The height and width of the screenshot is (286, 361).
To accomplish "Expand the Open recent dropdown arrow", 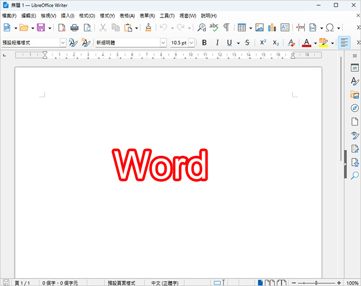I will (33, 28).
